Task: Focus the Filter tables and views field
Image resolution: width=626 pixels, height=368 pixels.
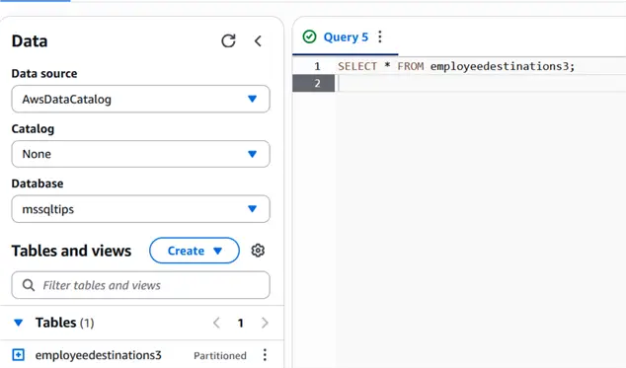Action: pyautogui.click(x=140, y=285)
